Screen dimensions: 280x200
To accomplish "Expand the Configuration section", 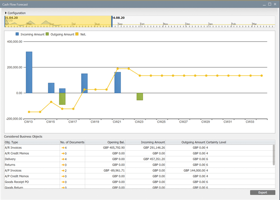I will pos(6,13).
